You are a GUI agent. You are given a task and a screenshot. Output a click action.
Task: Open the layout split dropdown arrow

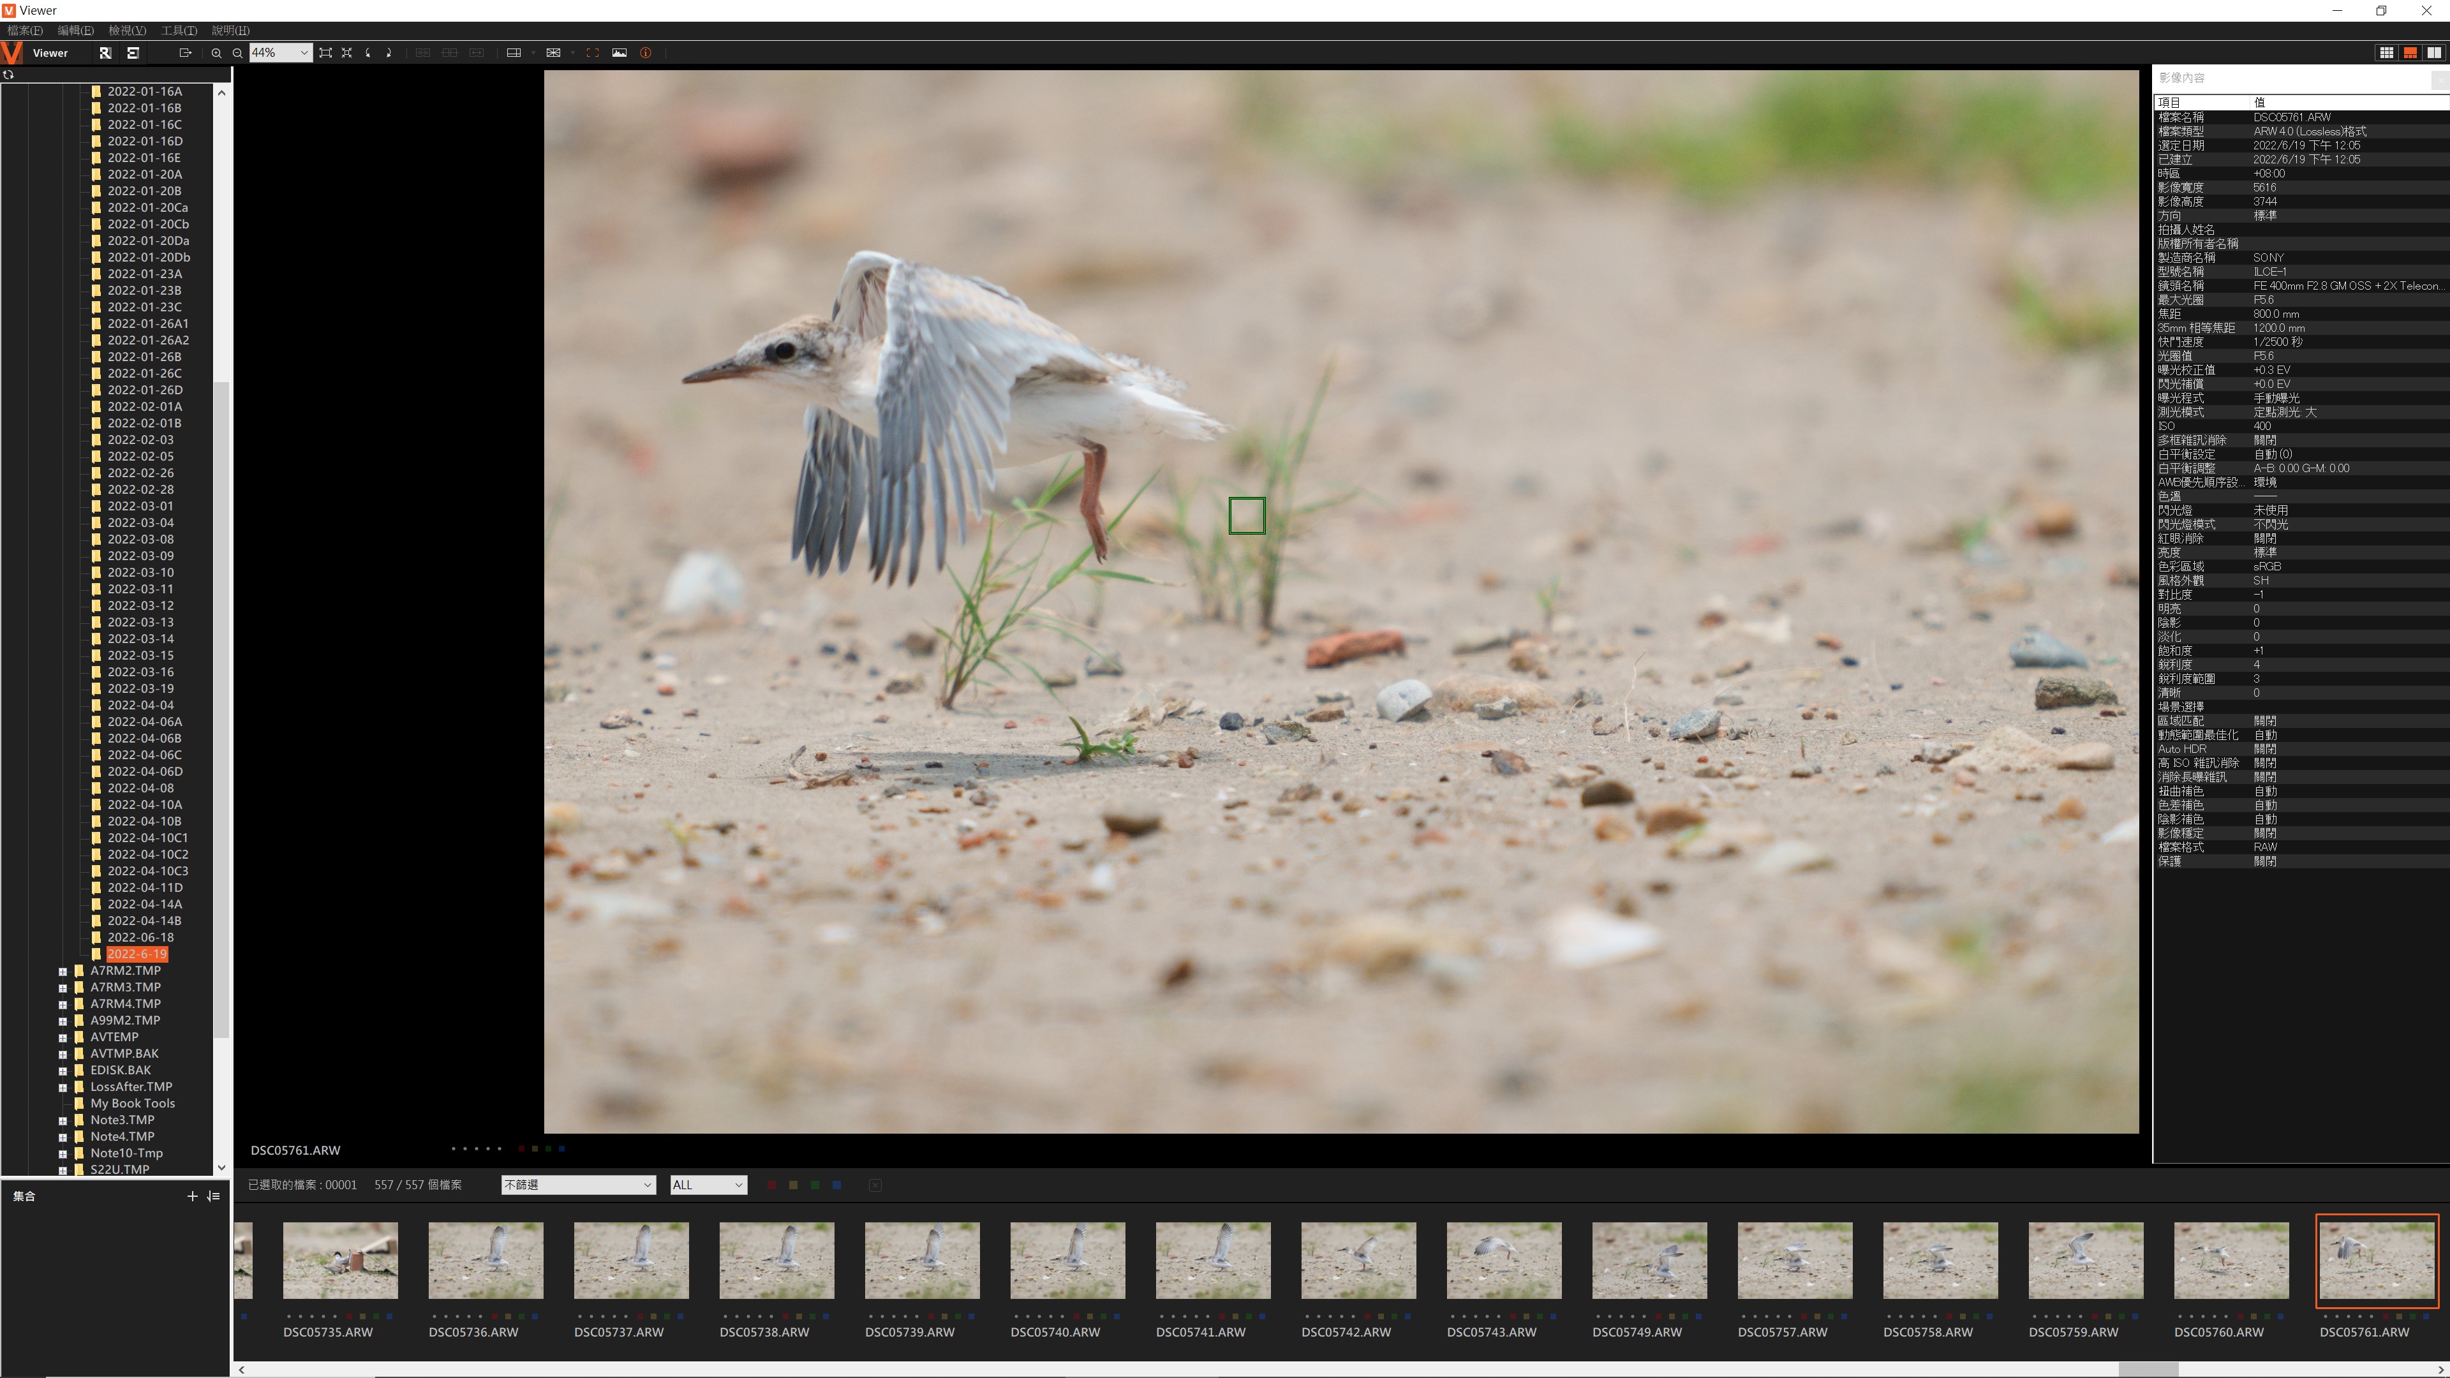click(533, 52)
